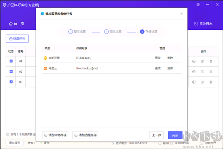
Task: Click 删除 for the 本地存储 row
Action: pos(170,58)
